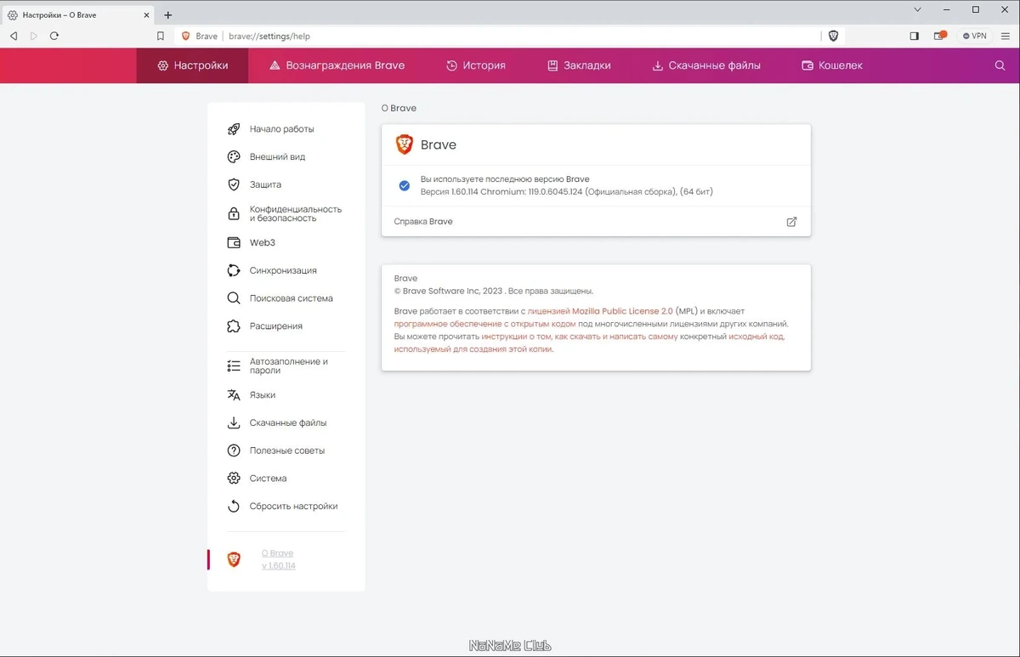Click question icon for Полезные советы

coord(234,450)
